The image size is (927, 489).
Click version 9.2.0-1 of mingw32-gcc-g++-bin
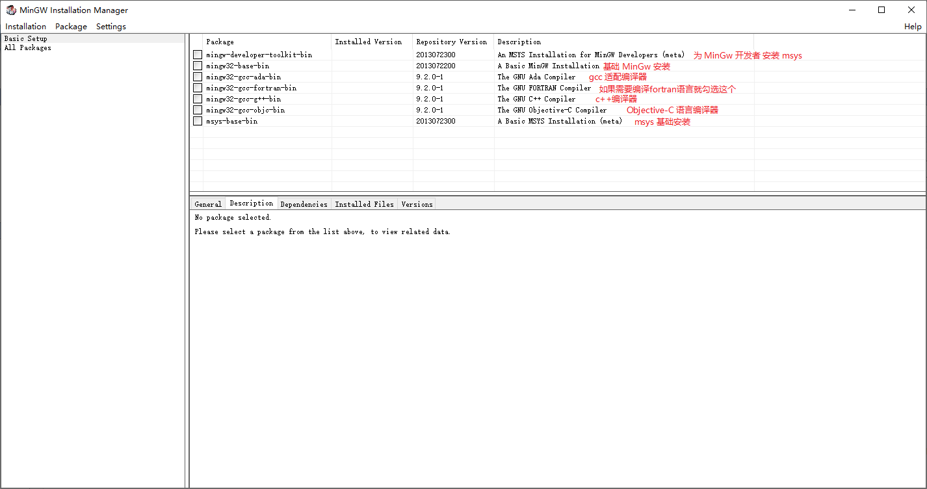coord(430,99)
